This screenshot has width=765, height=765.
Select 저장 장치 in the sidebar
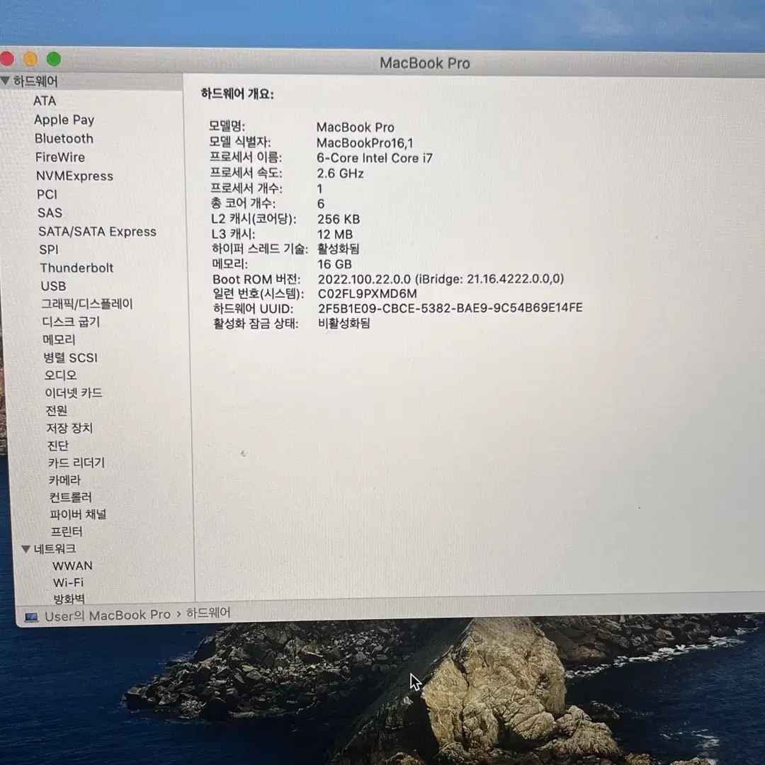click(69, 428)
